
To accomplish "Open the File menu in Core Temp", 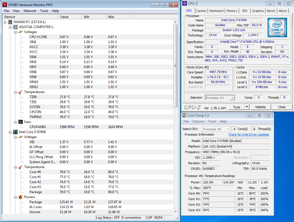I will click(x=186, y=121).
